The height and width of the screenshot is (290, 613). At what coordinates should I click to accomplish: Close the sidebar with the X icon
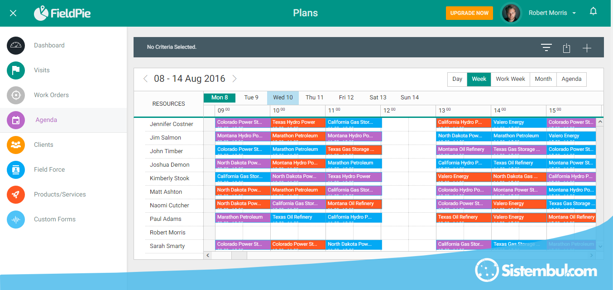pos(13,13)
